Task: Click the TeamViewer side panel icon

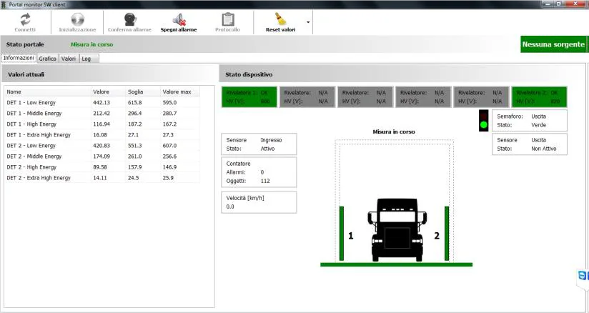Action: tap(583, 276)
